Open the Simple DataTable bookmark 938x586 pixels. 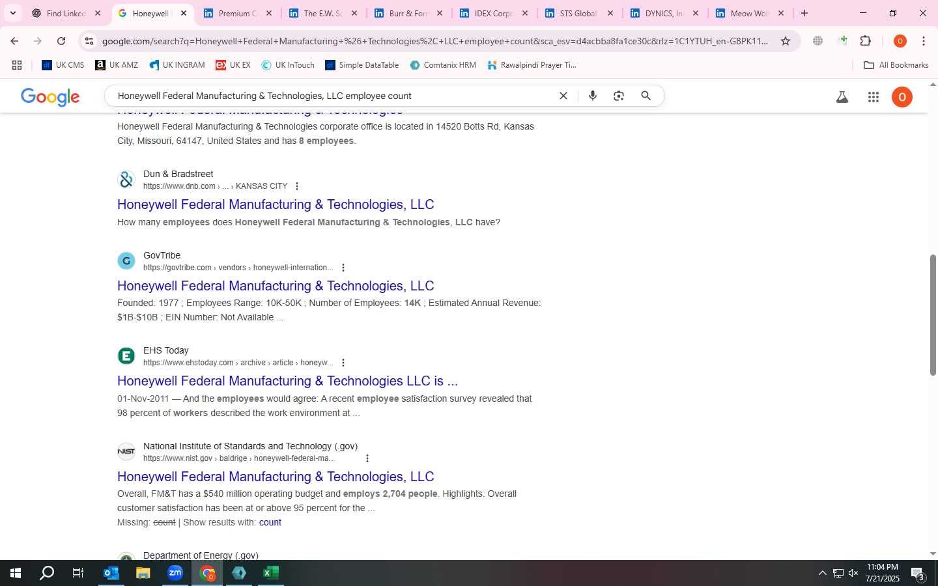pos(362,65)
